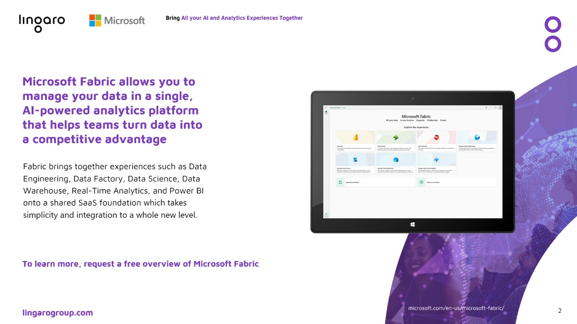
Task: Select the Synapse Real-Time Analytics icon
Action: pos(436,160)
